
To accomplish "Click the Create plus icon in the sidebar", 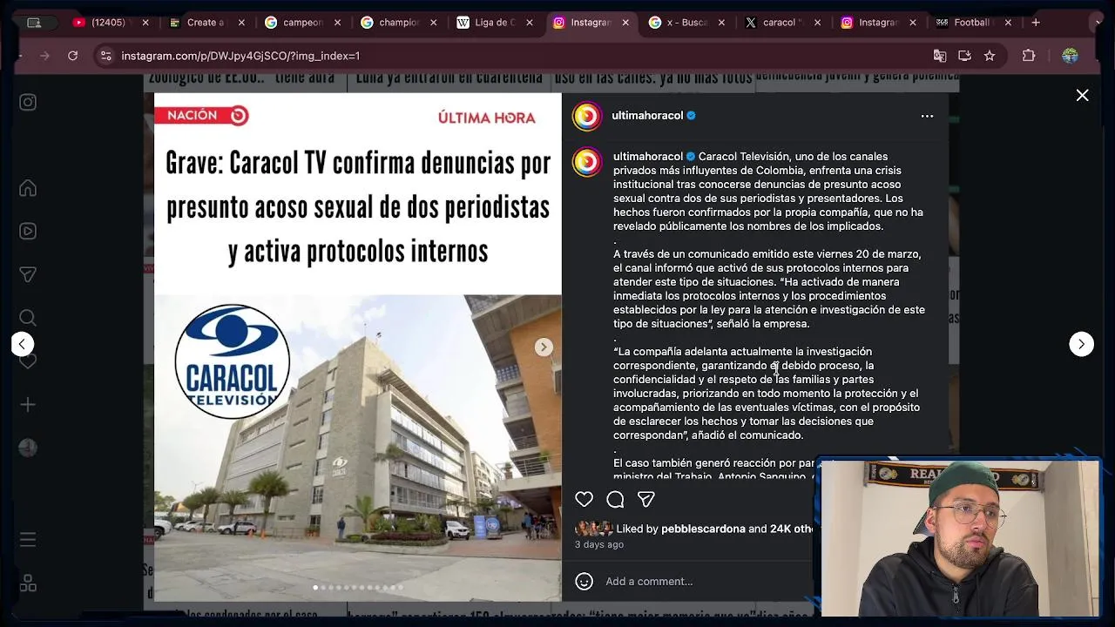I will point(28,405).
